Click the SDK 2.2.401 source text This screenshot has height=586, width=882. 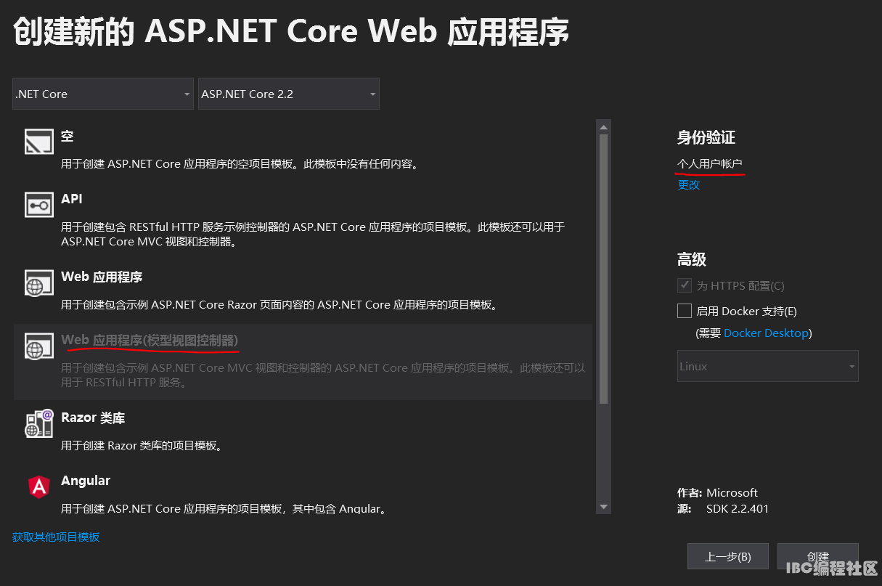(738, 508)
